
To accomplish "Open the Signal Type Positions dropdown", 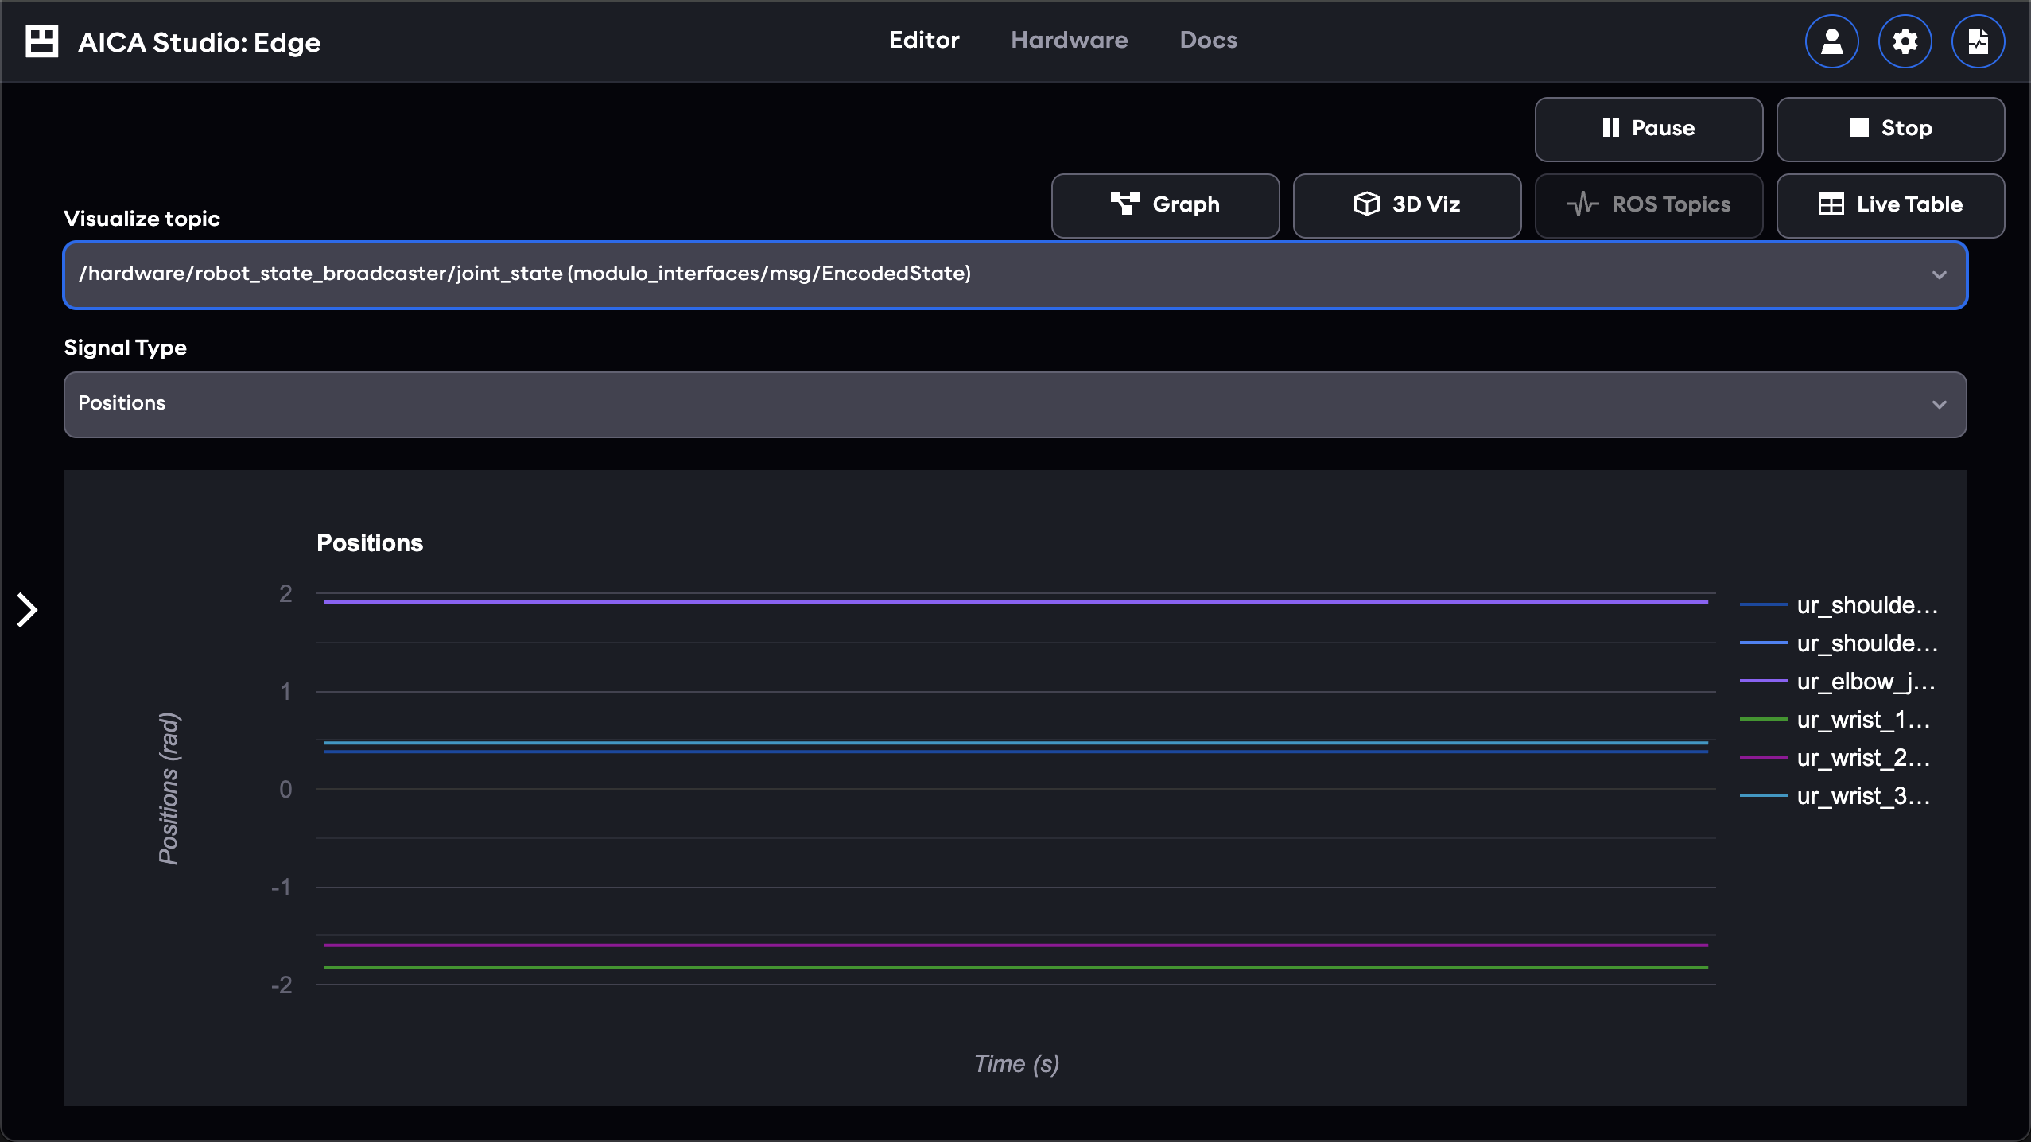I will 1015,404.
